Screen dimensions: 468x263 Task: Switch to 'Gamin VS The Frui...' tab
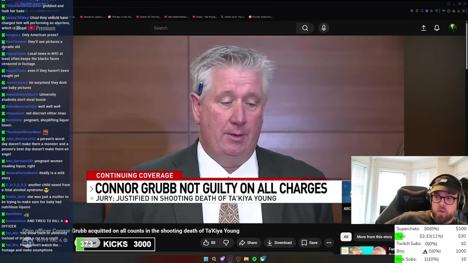[x=148, y=17]
